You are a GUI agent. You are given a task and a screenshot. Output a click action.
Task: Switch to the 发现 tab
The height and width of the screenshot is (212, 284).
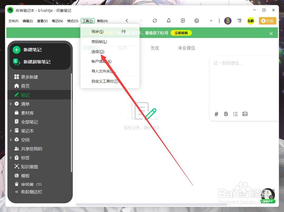(155, 48)
